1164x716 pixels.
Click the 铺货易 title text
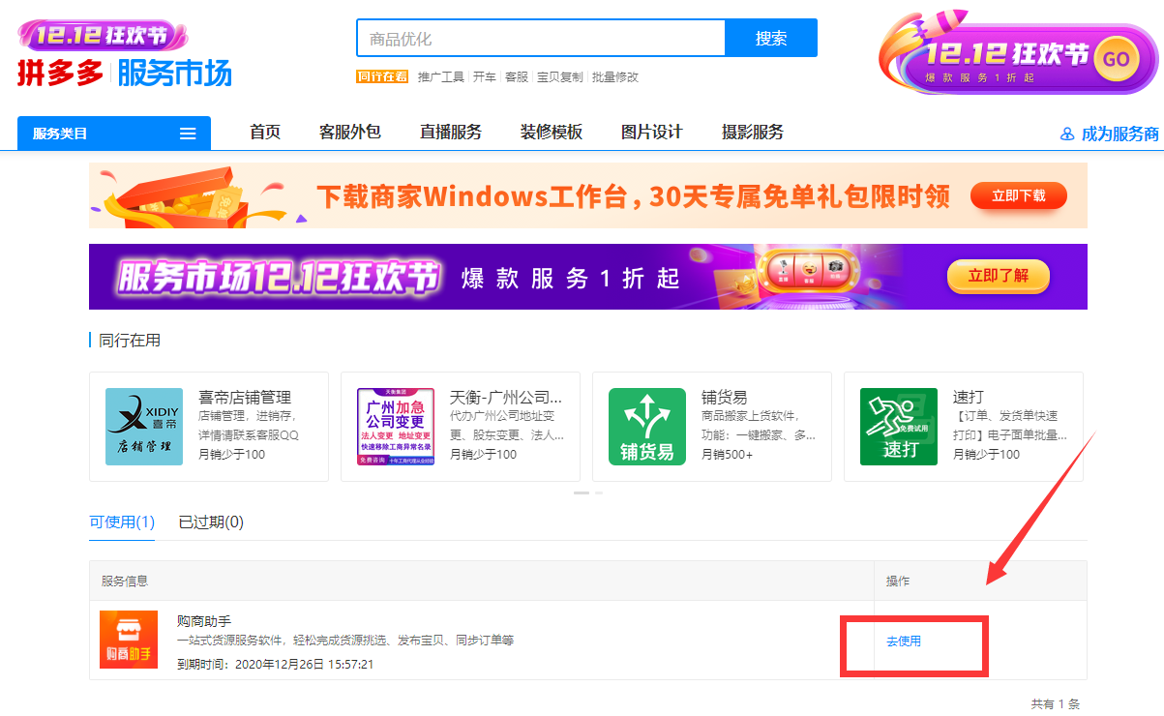pos(725,398)
